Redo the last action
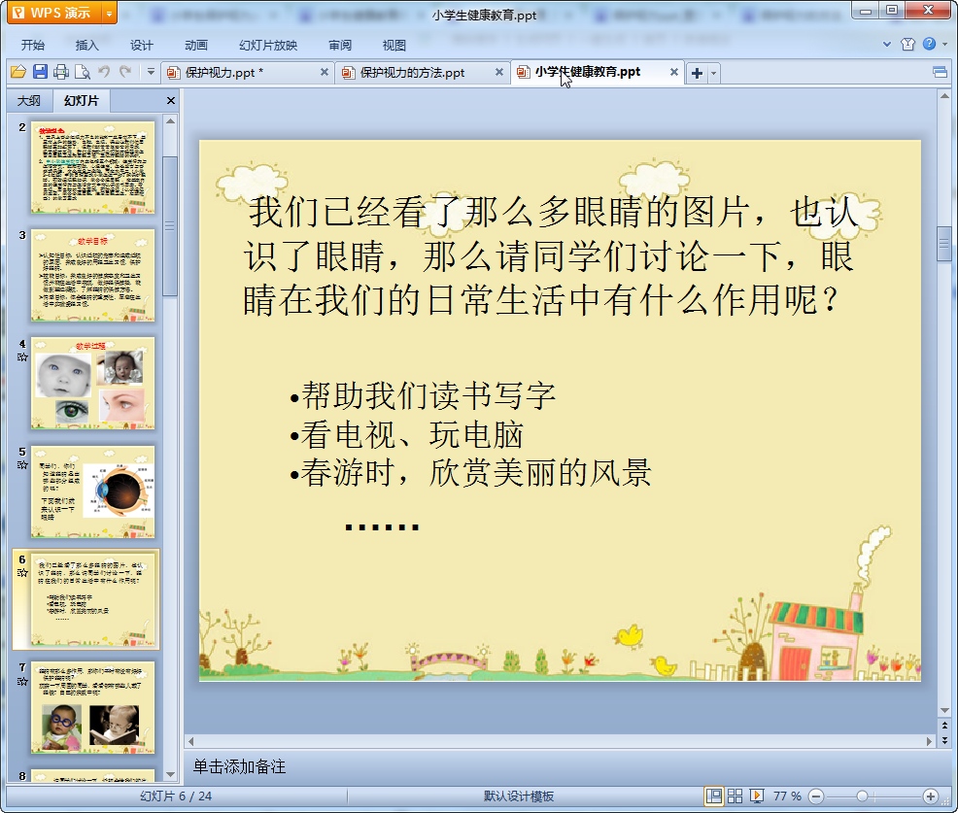Screen dimensions: 958x813 pos(125,72)
